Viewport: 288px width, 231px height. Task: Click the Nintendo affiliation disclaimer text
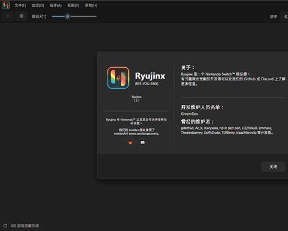136,121
